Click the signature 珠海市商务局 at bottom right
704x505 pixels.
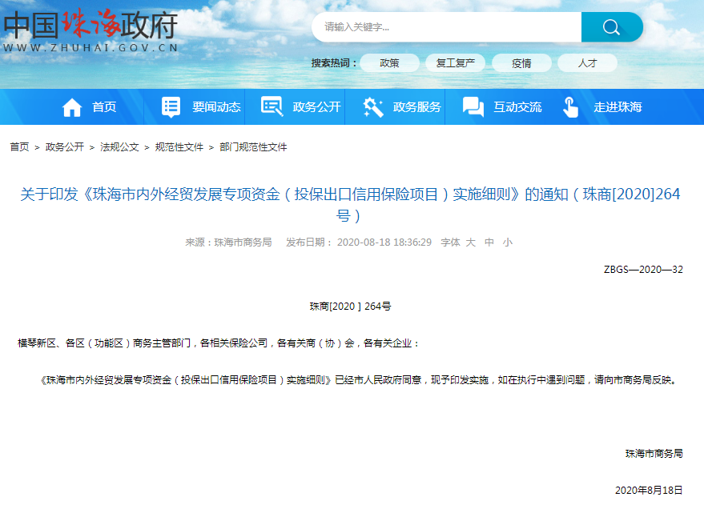[654, 454]
